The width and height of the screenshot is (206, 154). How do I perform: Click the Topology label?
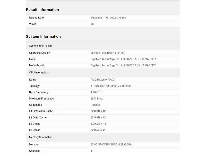(34, 86)
